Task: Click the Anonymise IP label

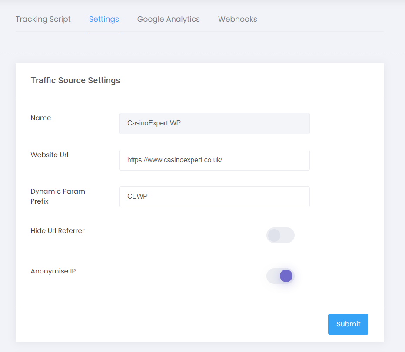Action: click(53, 271)
